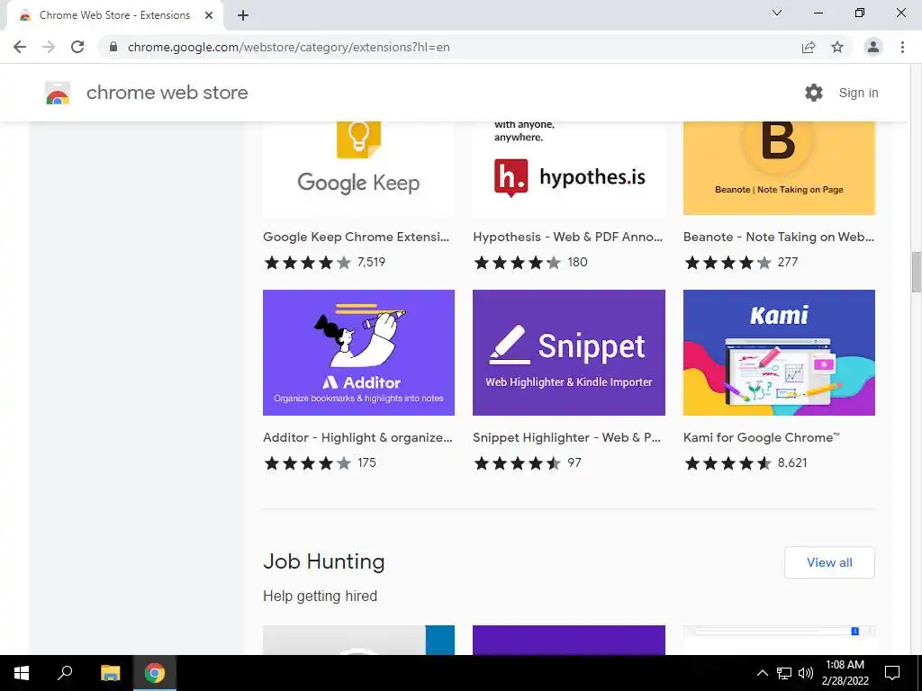The image size is (922, 691).
Task: Click the browser forward arrow
Action: tap(49, 47)
